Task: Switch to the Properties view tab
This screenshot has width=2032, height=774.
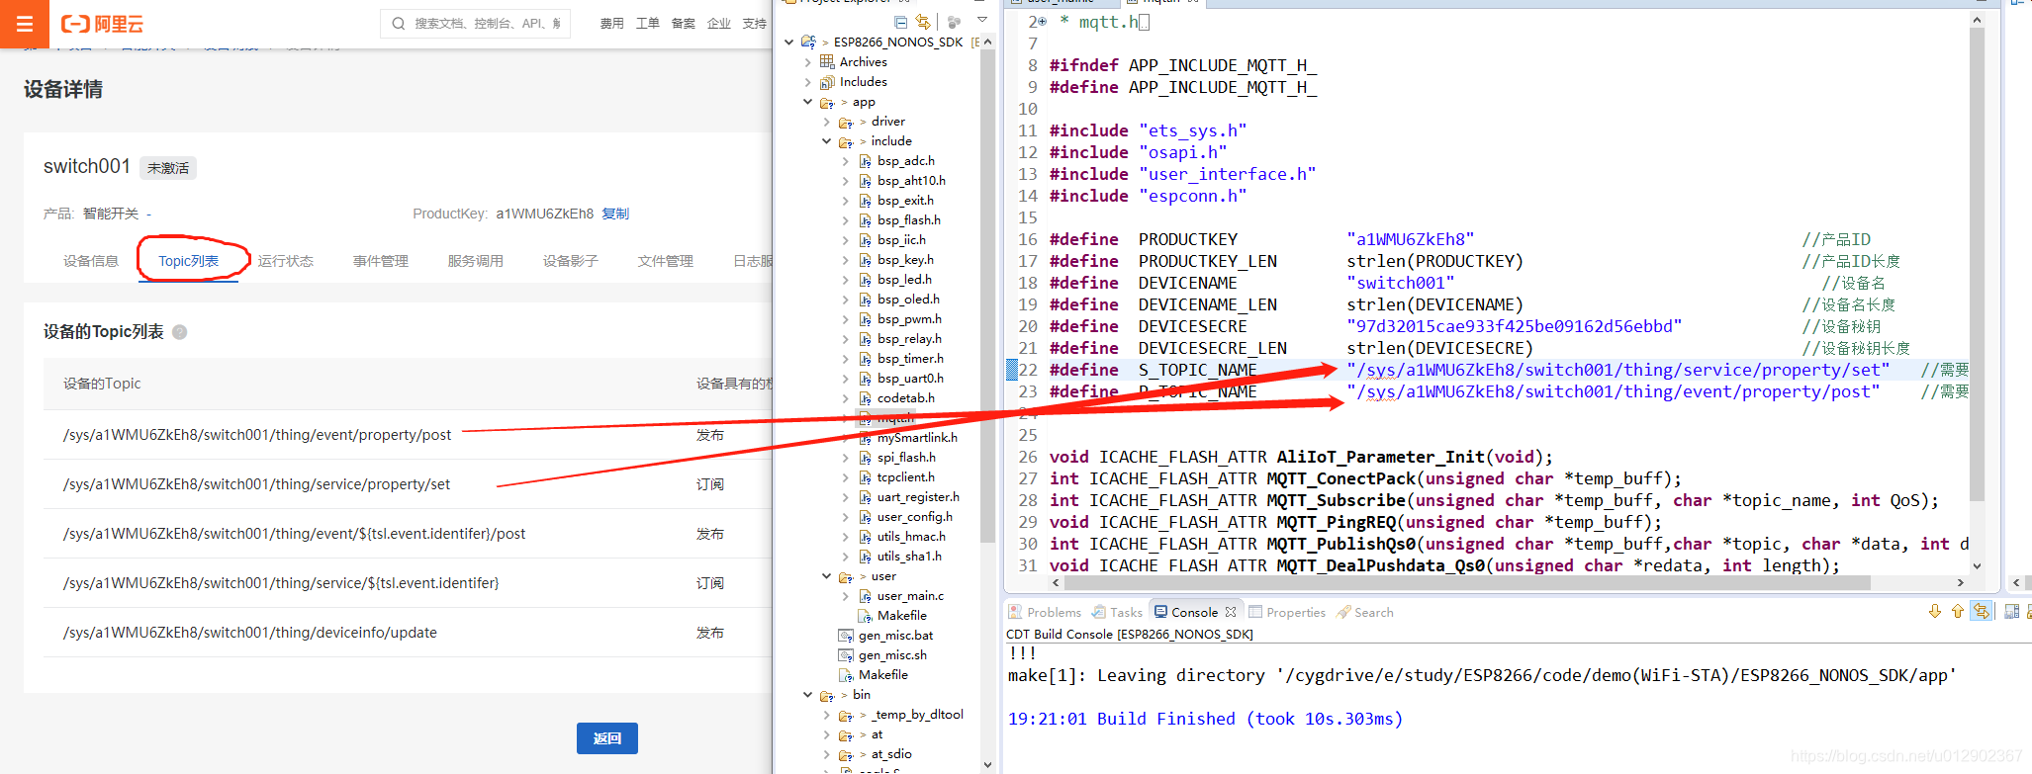Action: click(x=1287, y=612)
